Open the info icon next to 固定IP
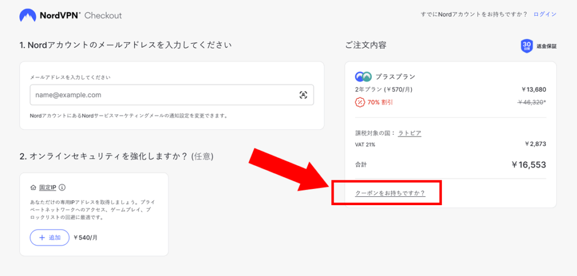Image resolution: width=577 pixels, height=276 pixels. point(62,188)
